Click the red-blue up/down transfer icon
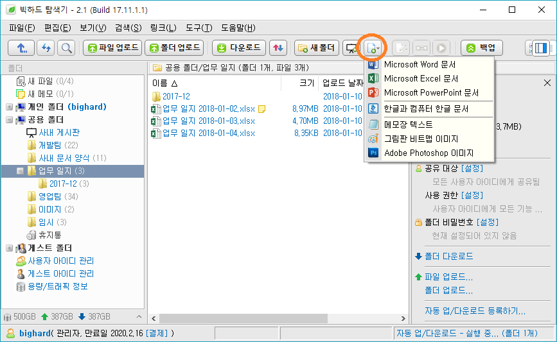The image size is (557, 342). tap(278, 48)
